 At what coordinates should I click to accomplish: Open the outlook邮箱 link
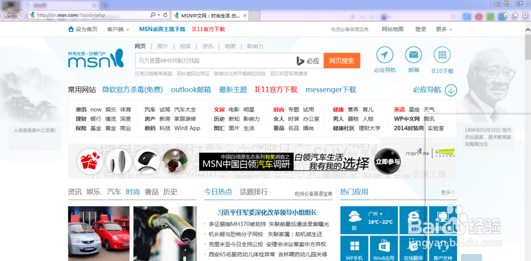[x=191, y=90]
